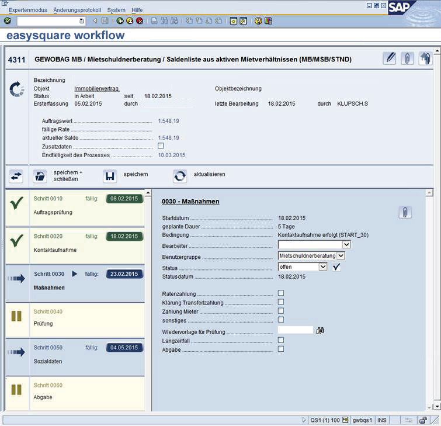Open the Status dropdown showing offen
Viewport: 441px width, 426px height.
tap(323, 266)
